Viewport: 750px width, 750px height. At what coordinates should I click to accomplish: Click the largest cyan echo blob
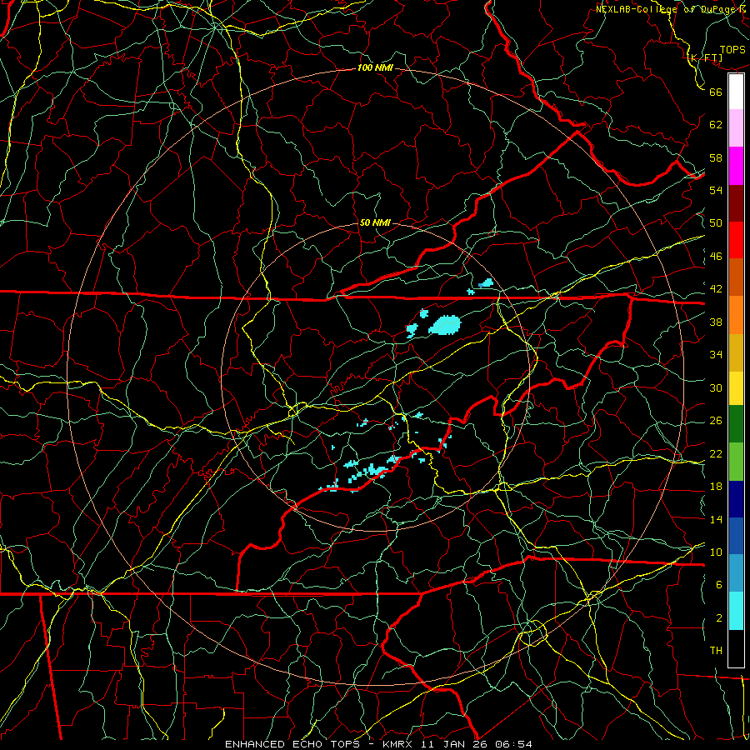point(445,325)
